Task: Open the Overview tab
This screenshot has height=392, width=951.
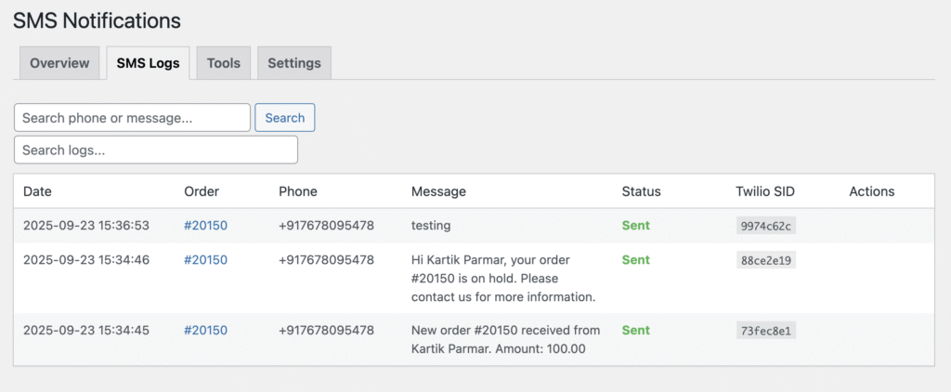Action: coord(59,63)
